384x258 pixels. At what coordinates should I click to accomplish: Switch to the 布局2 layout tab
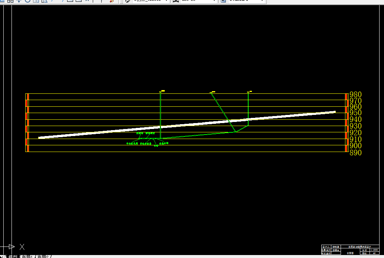coord(43,257)
